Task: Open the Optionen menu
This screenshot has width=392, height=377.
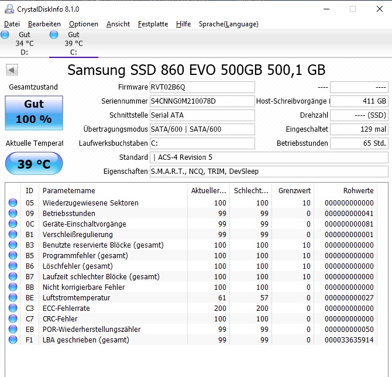Action: click(x=84, y=24)
